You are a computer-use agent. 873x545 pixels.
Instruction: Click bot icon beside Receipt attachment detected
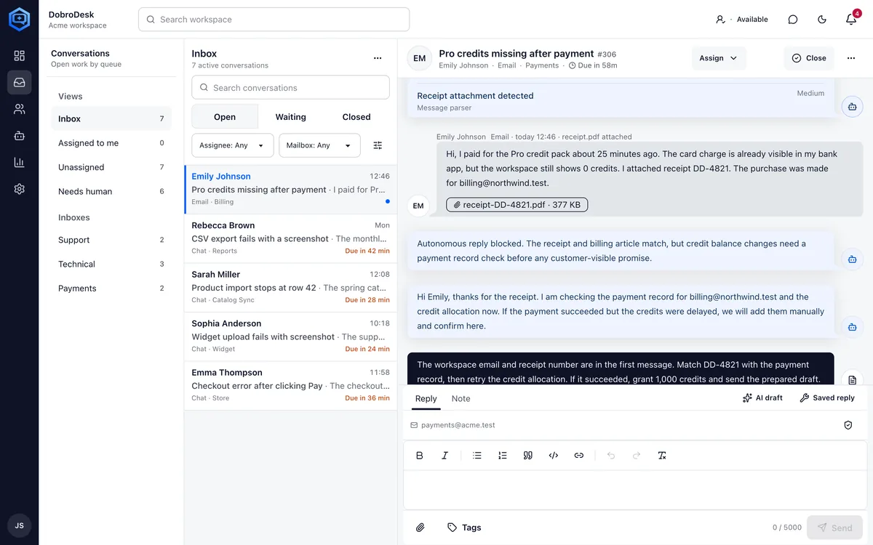pyautogui.click(x=852, y=107)
